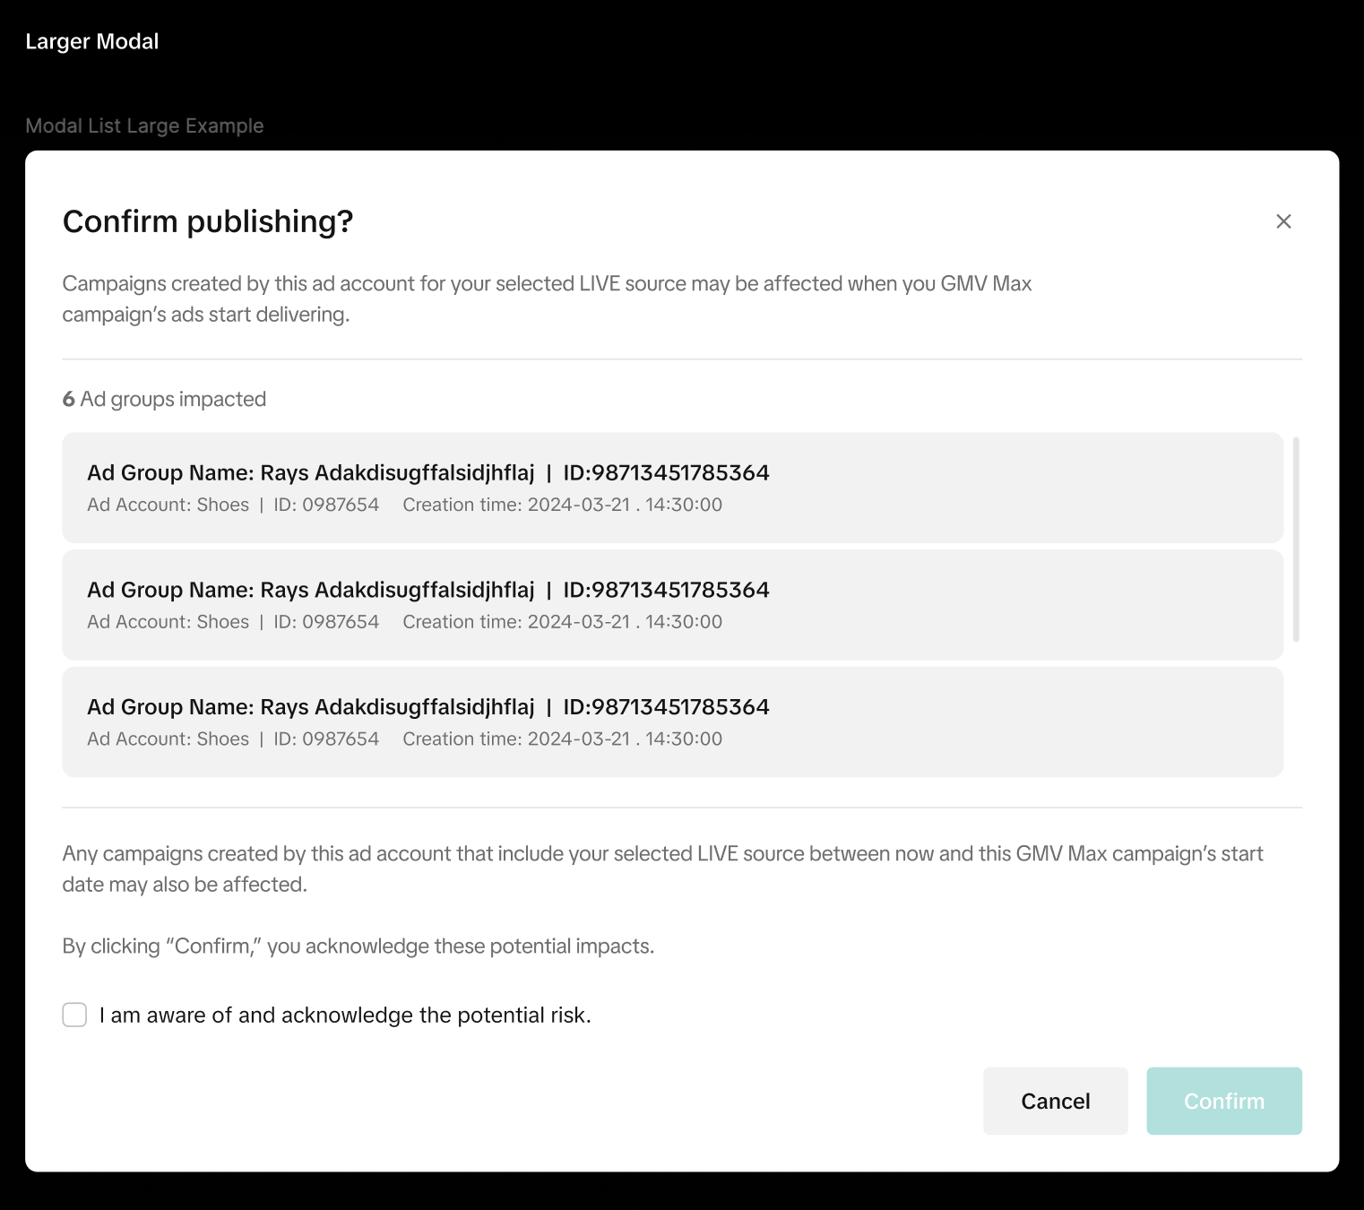Check the acknowledge potential risk checkbox
Image resolution: width=1364 pixels, height=1210 pixels.
click(74, 1015)
